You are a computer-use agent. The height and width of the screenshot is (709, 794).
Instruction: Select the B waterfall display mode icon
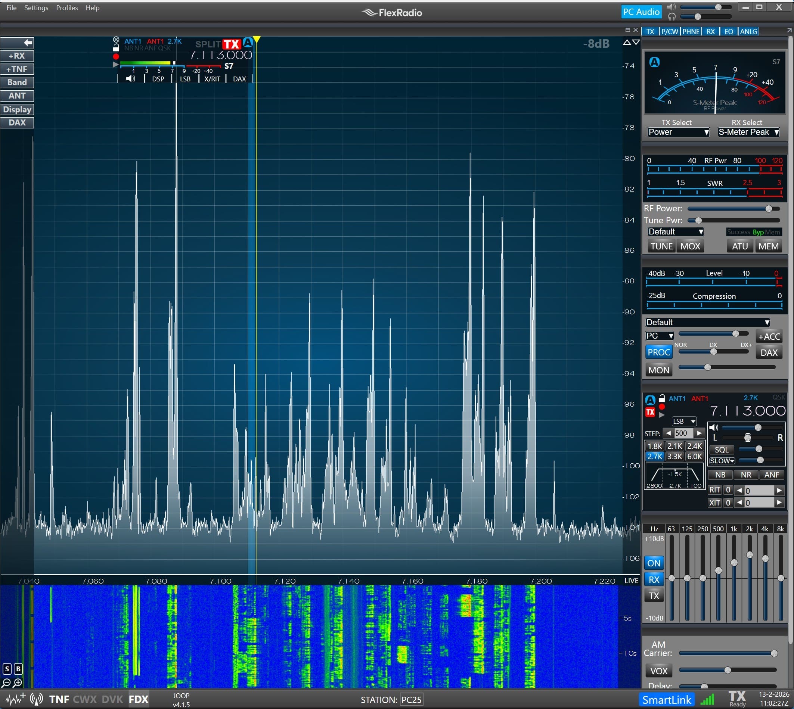tap(18, 668)
